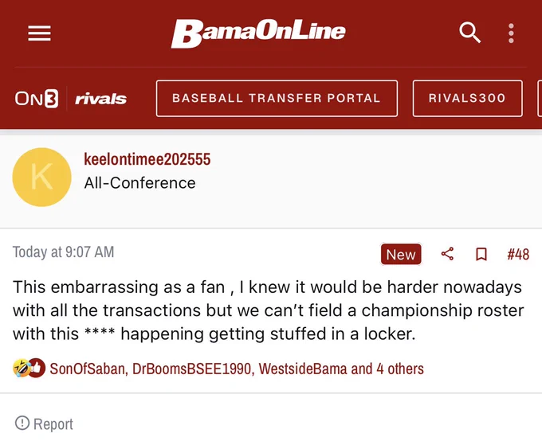542x445 pixels.
Task: Click the laughing emoji reaction
Action: [21, 368]
